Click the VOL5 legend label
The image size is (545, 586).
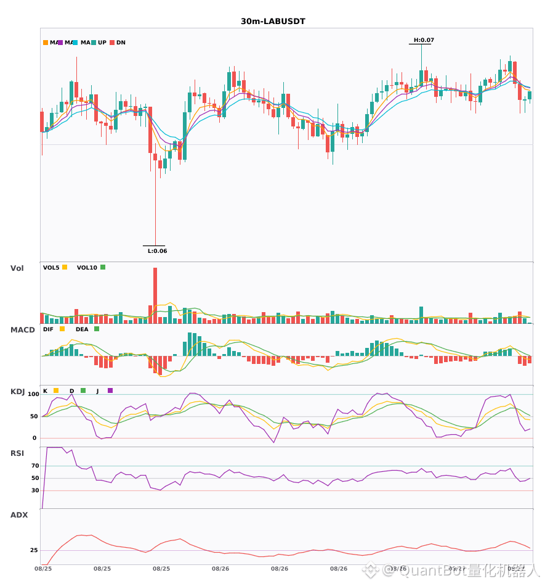pyautogui.click(x=51, y=268)
